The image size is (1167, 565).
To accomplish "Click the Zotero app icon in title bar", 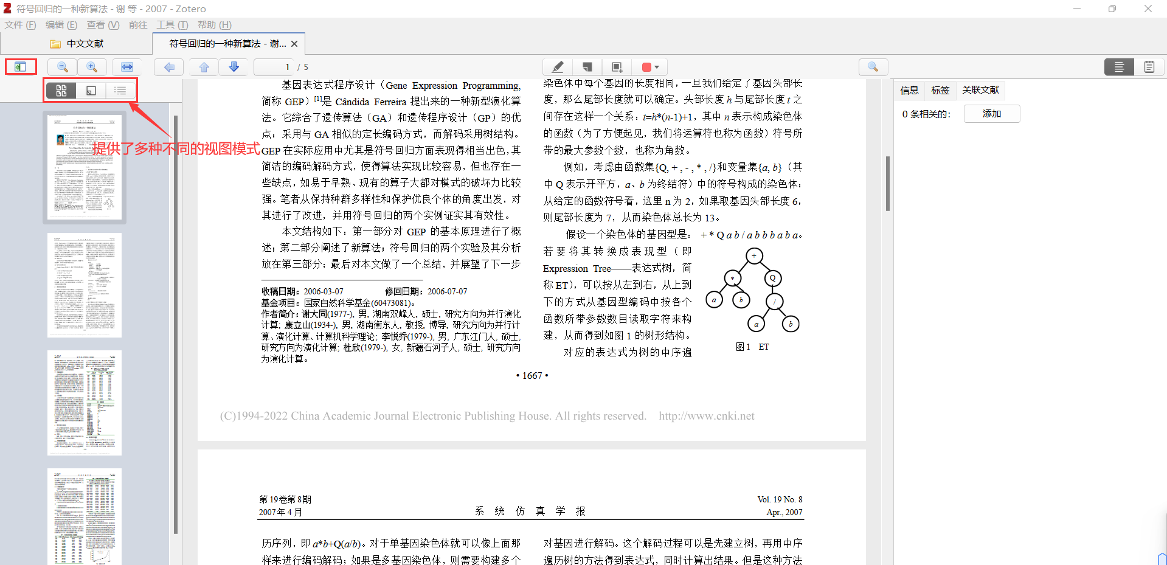I will coord(7,9).
